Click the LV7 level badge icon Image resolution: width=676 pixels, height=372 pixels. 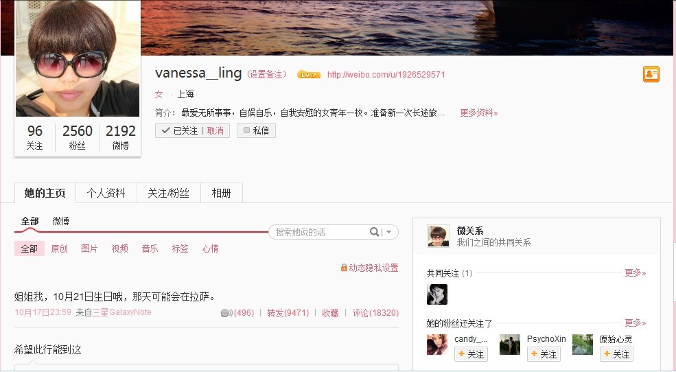pos(308,75)
